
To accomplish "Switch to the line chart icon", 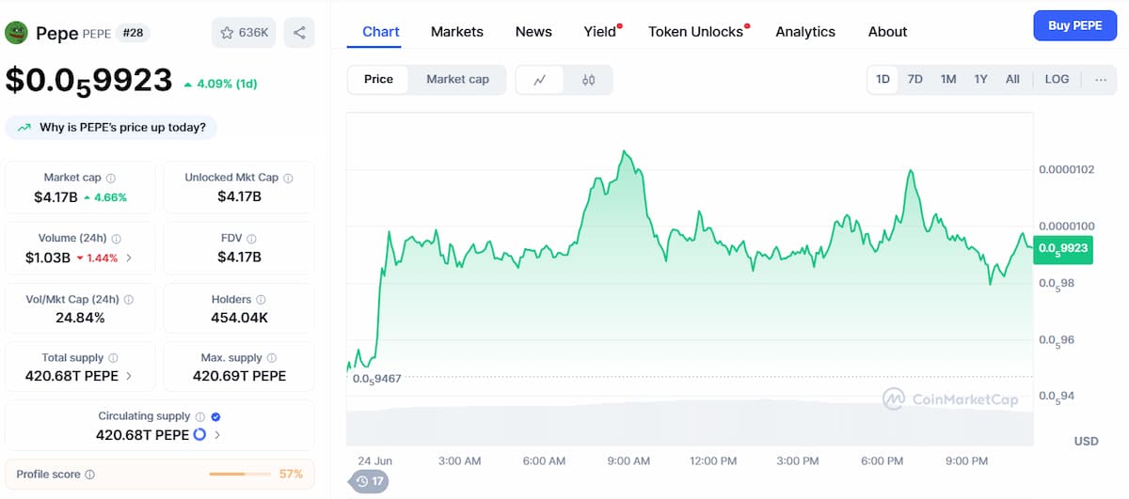I will pos(540,80).
